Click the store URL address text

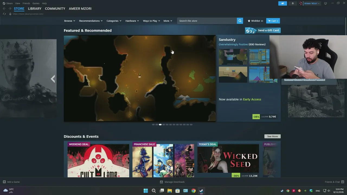coord(28,14)
